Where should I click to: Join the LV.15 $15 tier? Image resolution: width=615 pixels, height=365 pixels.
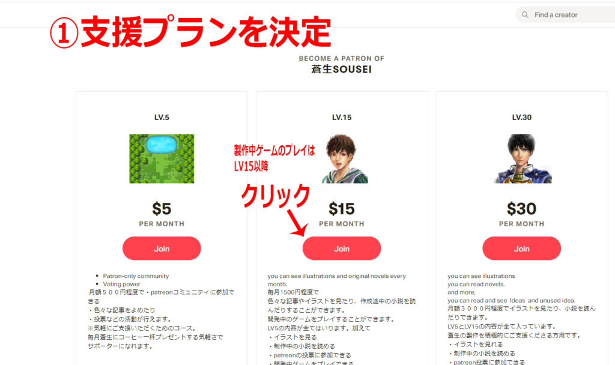pos(342,248)
